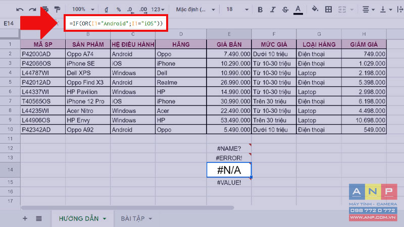404x227 pixels.
Task: Toggle strikethrough formatting
Action: 285,10
